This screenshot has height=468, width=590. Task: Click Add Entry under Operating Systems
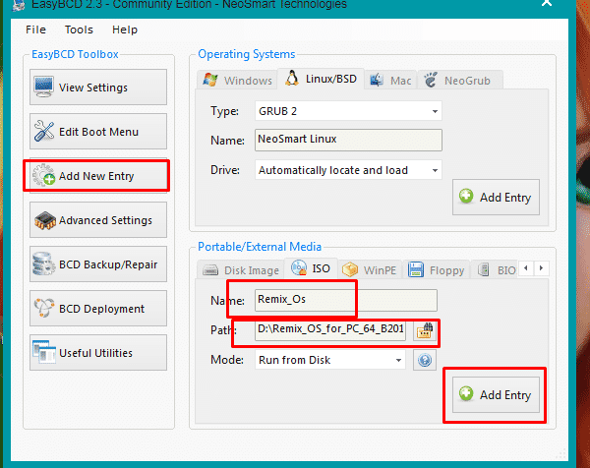(x=496, y=198)
